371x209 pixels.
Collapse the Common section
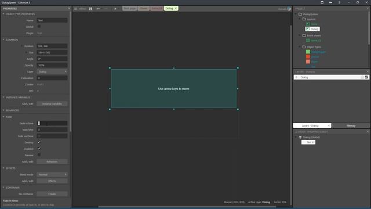coord(3,39)
